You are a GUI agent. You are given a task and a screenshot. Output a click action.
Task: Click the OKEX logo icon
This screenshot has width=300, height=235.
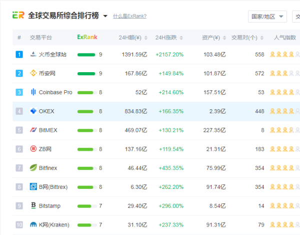[33, 111]
